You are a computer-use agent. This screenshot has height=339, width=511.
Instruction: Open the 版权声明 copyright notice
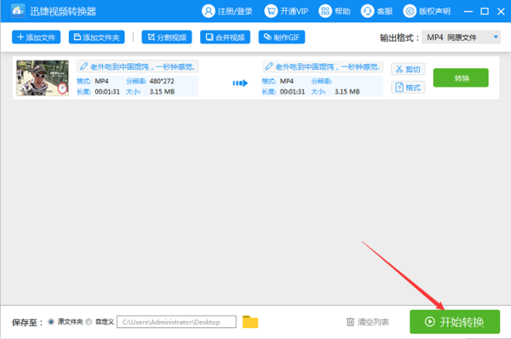[x=427, y=11]
